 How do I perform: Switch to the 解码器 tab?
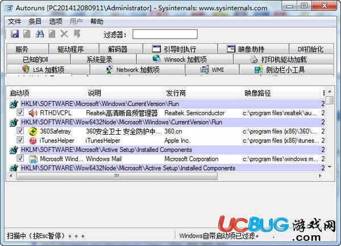tap(121, 49)
